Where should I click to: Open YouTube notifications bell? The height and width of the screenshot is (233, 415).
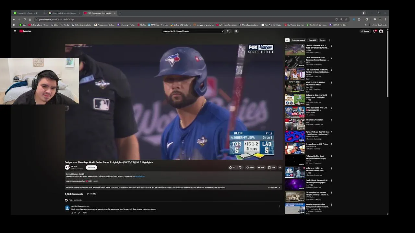point(374,31)
